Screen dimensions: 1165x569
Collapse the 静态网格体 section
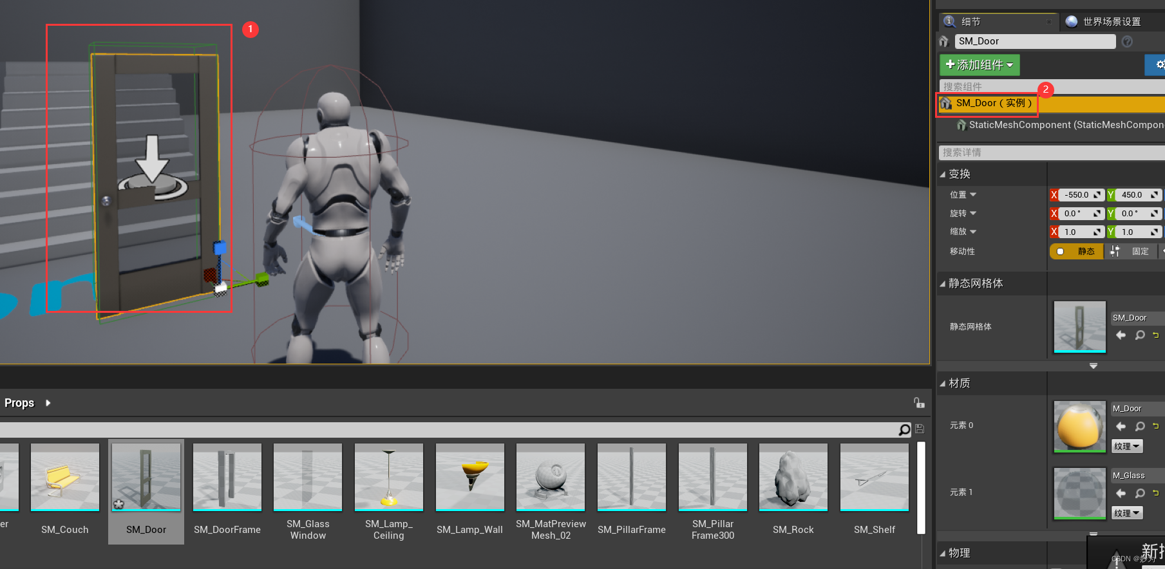[x=943, y=284]
